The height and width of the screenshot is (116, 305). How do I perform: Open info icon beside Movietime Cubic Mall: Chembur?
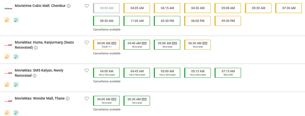[x=69, y=6]
